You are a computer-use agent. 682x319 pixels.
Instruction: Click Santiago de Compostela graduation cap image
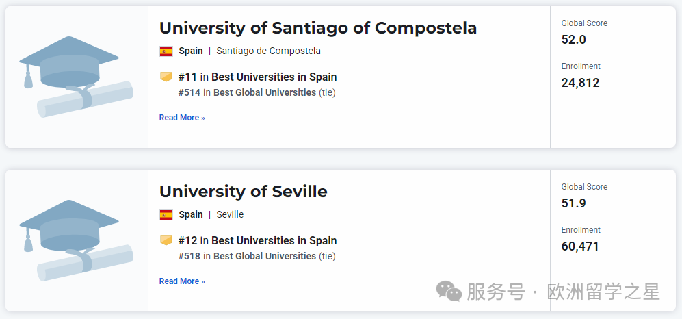(75, 77)
